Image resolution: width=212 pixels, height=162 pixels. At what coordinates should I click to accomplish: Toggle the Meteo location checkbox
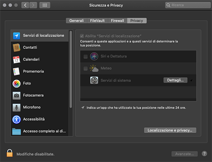86,68
